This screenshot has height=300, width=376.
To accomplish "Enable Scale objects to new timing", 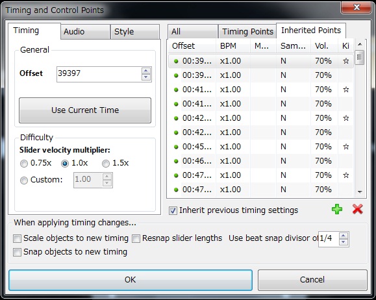I will point(17,238).
